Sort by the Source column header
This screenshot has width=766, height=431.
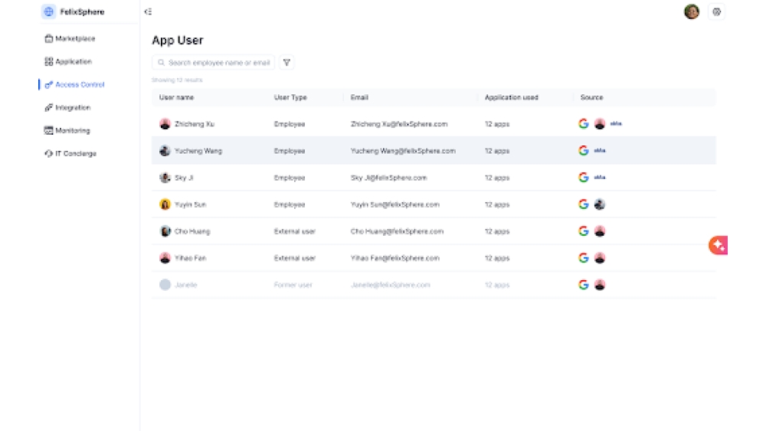[591, 98]
